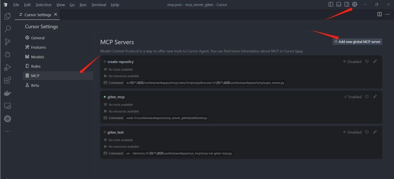Open the Run and Debug view
This screenshot has width=394, height=179.
7,67
